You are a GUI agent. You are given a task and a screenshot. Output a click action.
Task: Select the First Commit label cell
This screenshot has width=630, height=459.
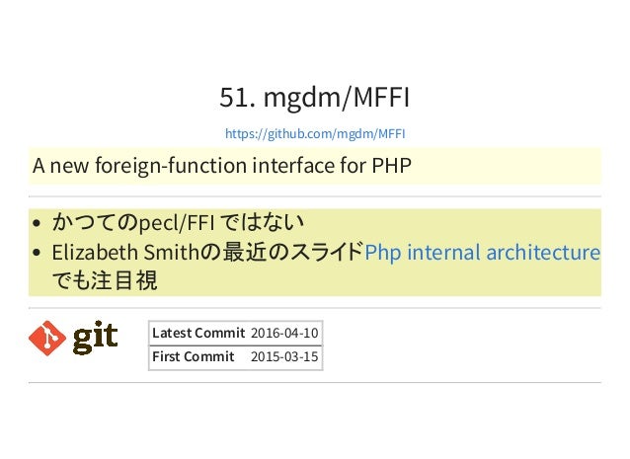(198, 356)
